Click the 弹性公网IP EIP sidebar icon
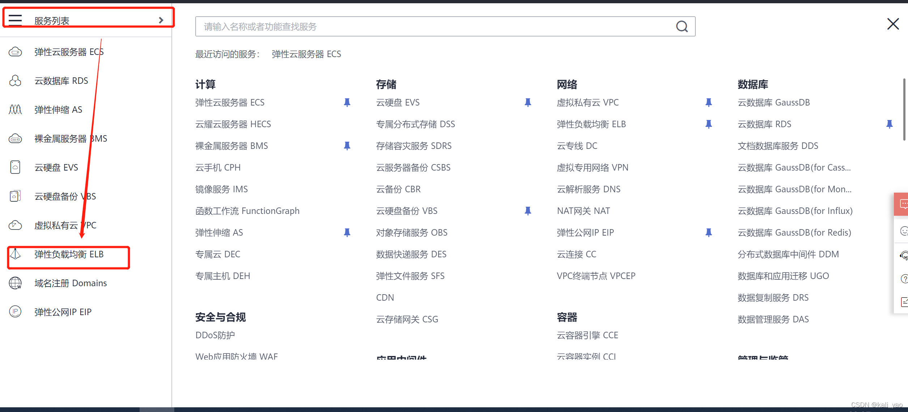The height and width of the screenshot is (412, 908). [x=15, y=312]
